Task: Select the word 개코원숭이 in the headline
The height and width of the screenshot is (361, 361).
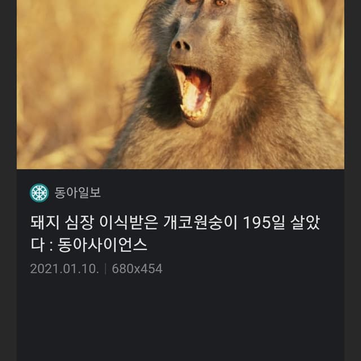Action: [x=200, y=223]
